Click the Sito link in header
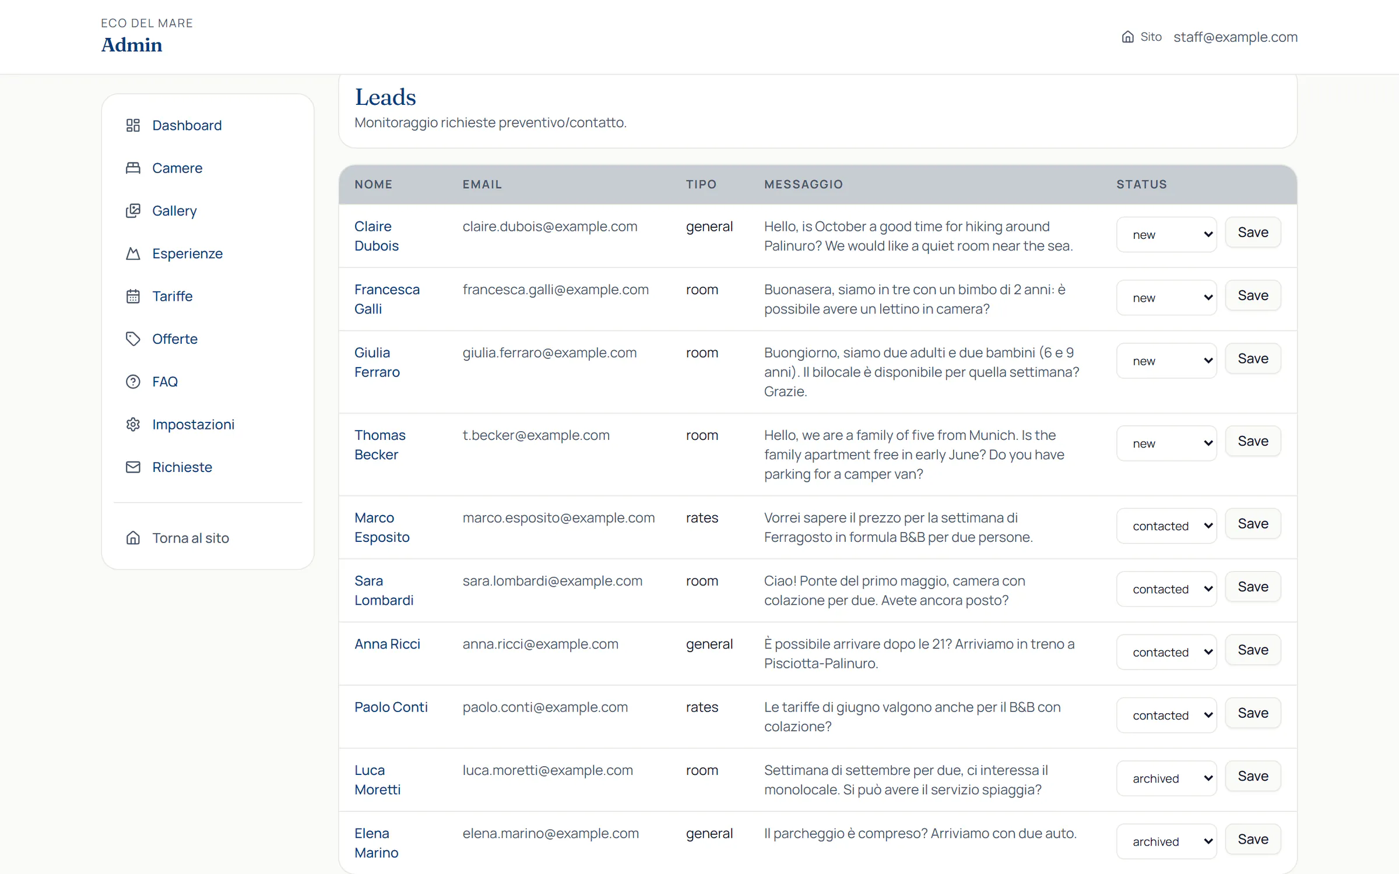This screenshot has height=874, width=1399. click(1141, 37)
